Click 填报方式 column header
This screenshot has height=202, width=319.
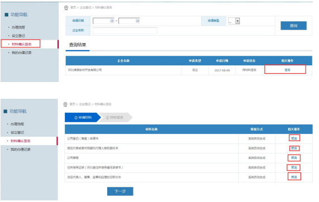click(x=256, y=129)
